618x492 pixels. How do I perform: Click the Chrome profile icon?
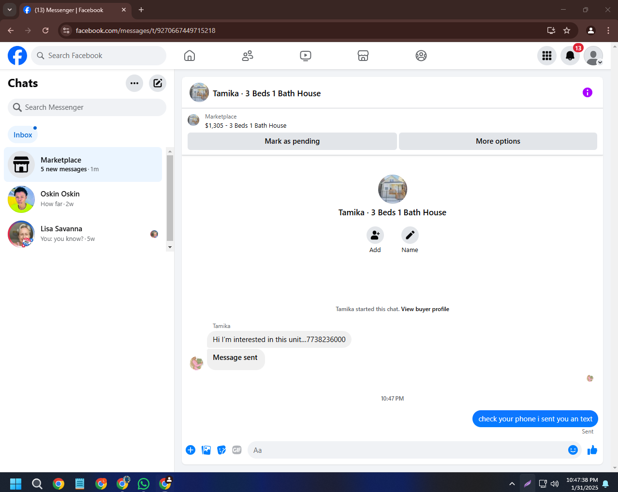click(x=591, y=30)
